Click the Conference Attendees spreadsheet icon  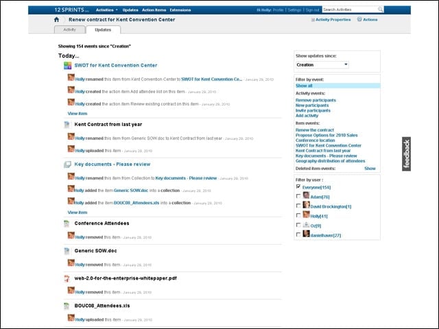[x=67, y=223]
